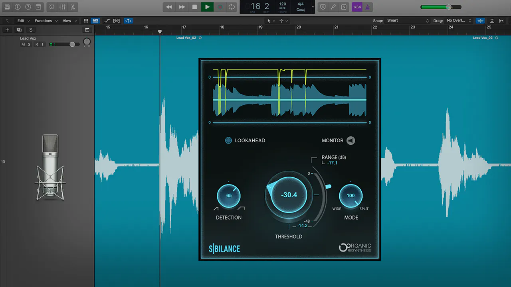Image resolution: width=511 pixels, height=287 pixels.
Task: Open the Snap Smart dropdown
Action: pos(408,21)
